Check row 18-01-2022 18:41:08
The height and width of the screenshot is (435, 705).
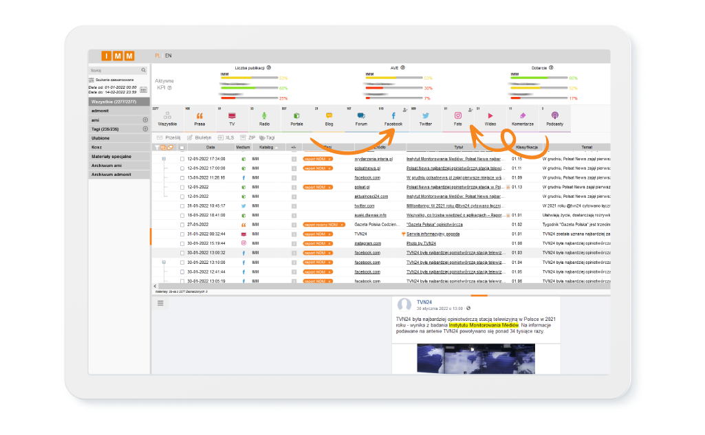click(x=182, y=216)
